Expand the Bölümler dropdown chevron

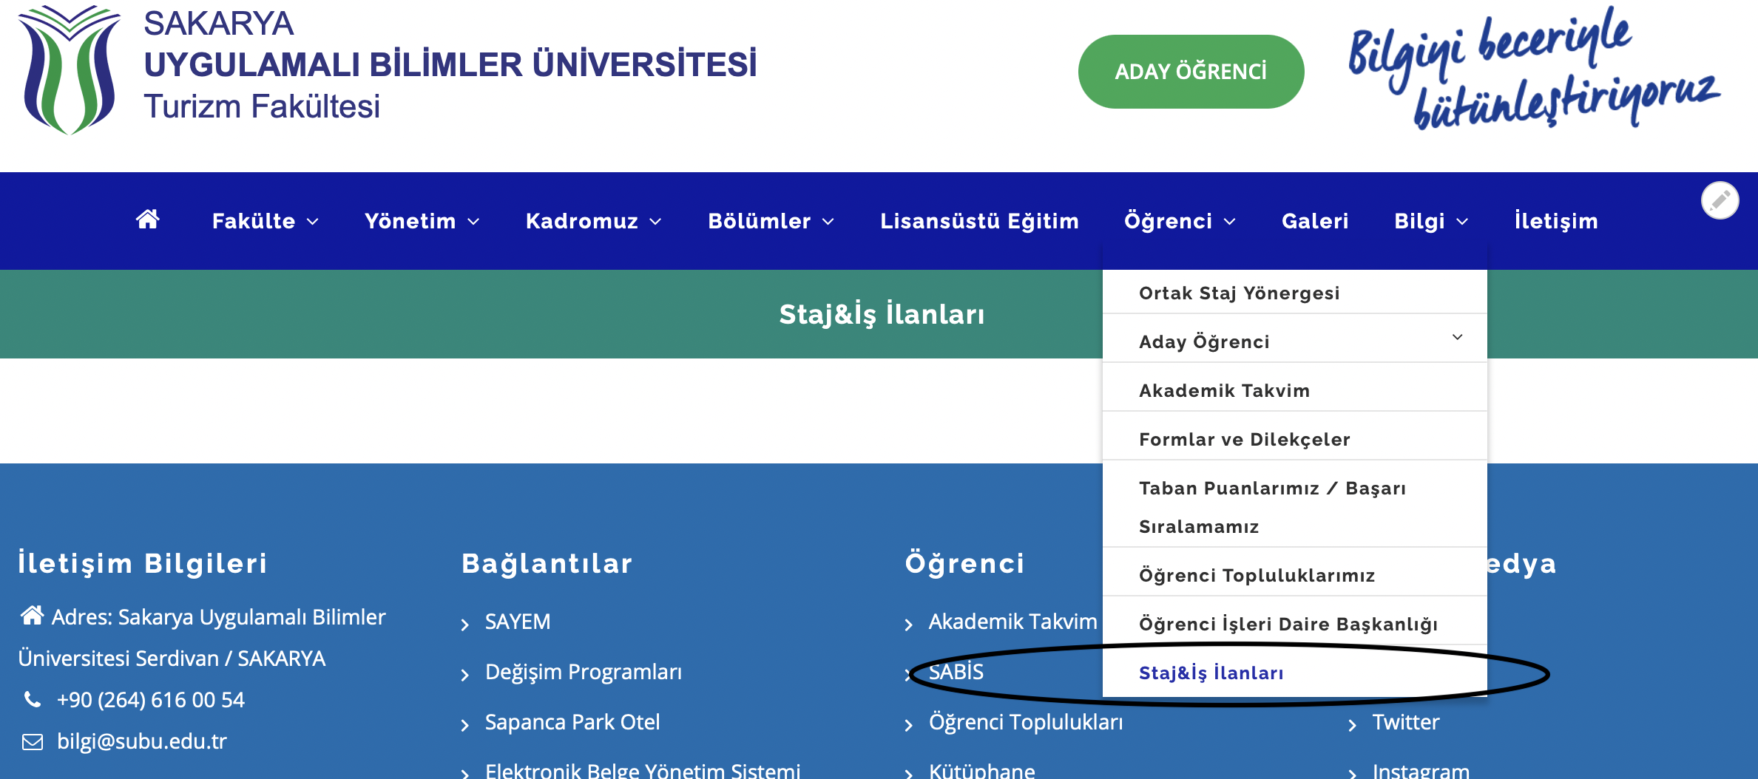828,222
